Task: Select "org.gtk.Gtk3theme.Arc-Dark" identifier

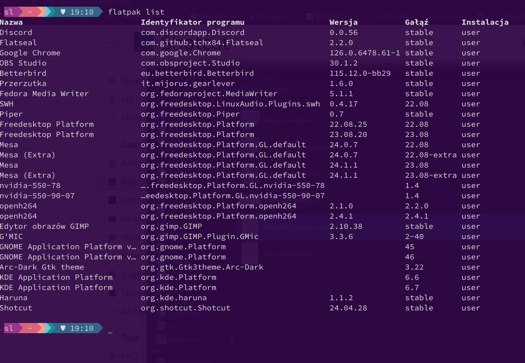Action: point(202,267)
